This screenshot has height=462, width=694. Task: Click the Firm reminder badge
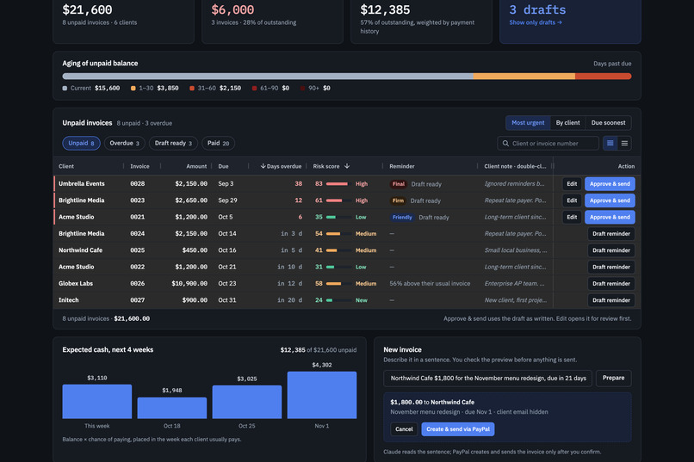[398, 200]
